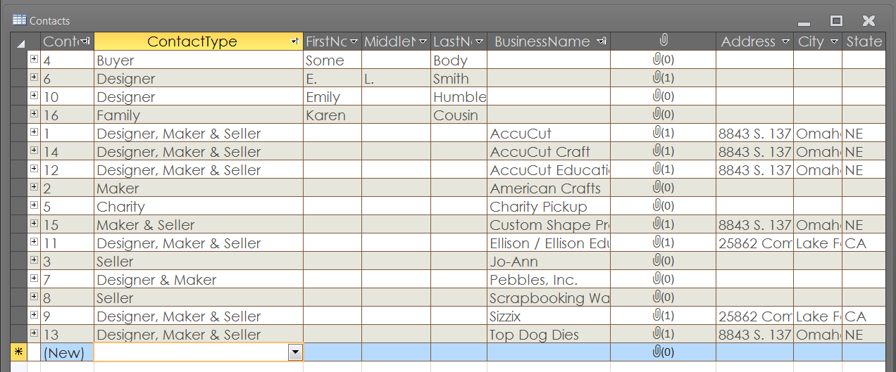This screenshot has width=896, height=372.
Task: Expand subdatasheet for contact 14
Action: point(33,150)
